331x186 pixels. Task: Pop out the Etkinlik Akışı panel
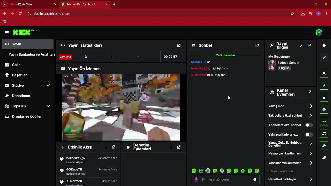(x=114, y=147)
